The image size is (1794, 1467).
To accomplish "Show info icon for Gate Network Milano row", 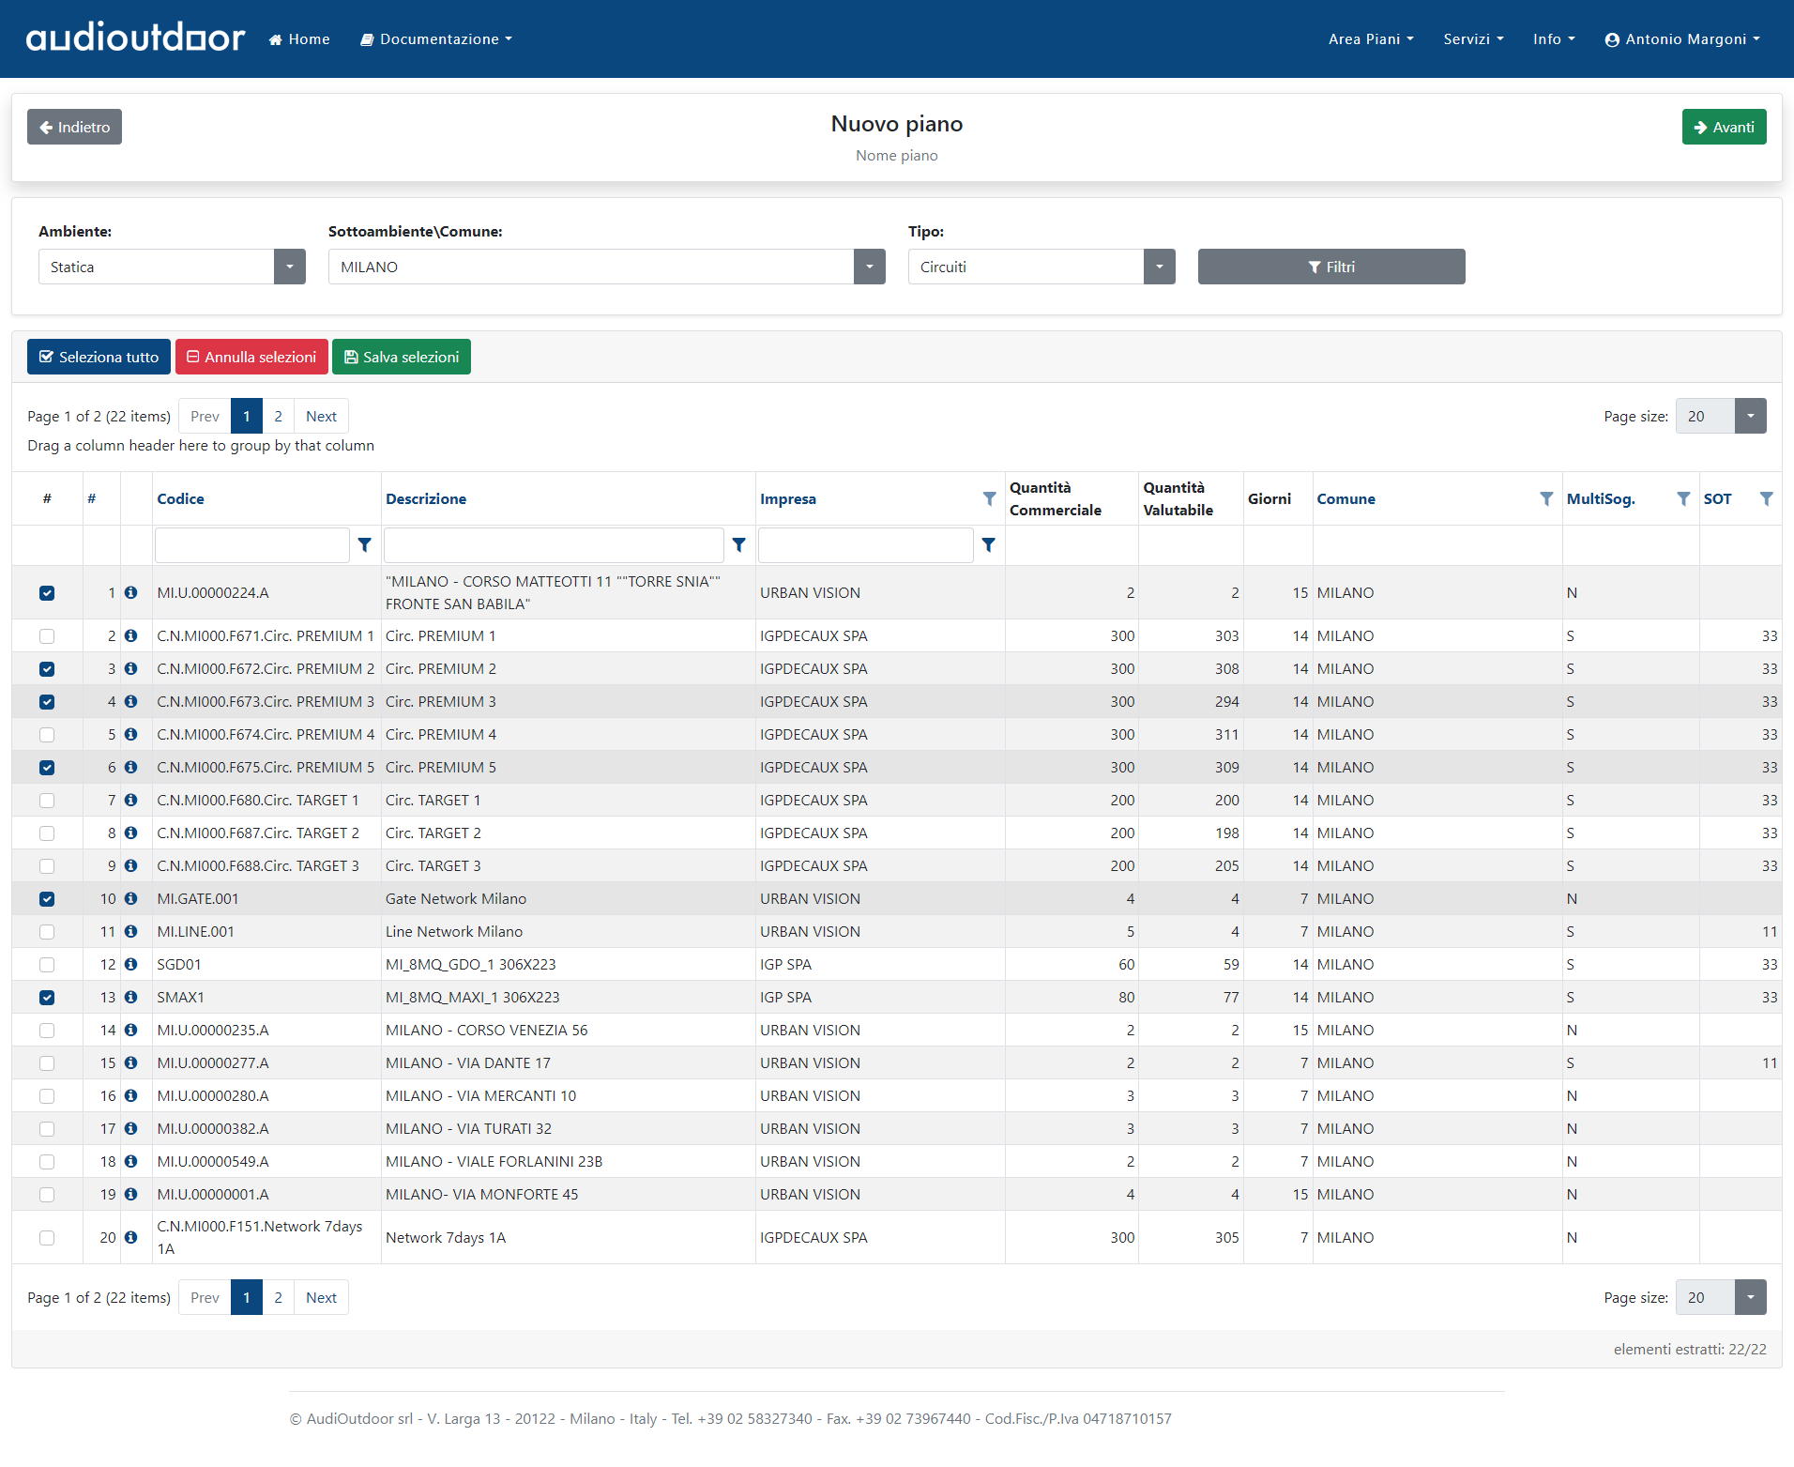I will coord(131,898).
